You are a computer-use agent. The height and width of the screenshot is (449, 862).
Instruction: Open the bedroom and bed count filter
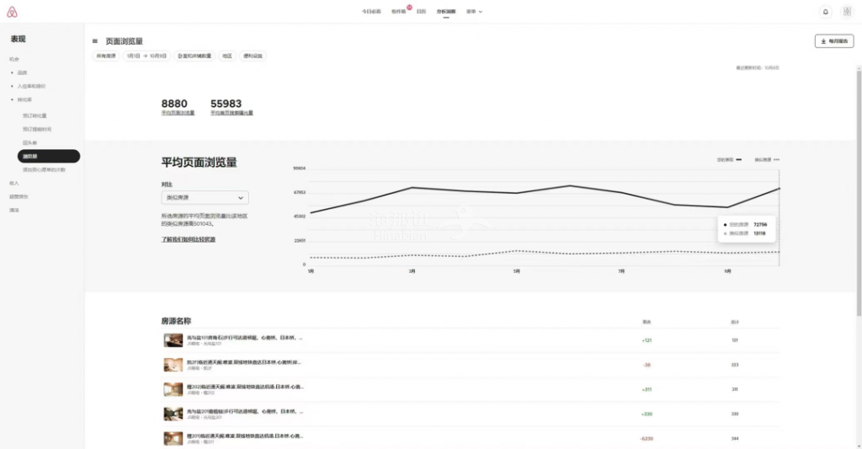194,56
